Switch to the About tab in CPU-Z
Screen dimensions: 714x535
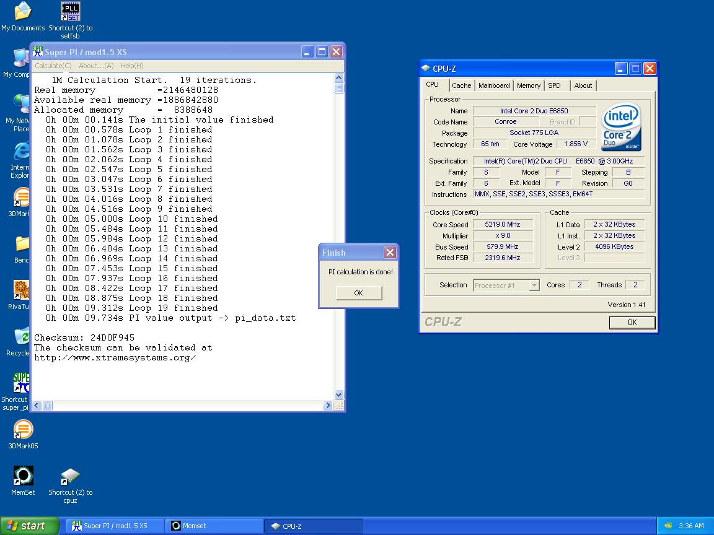[x=583, y=85]
